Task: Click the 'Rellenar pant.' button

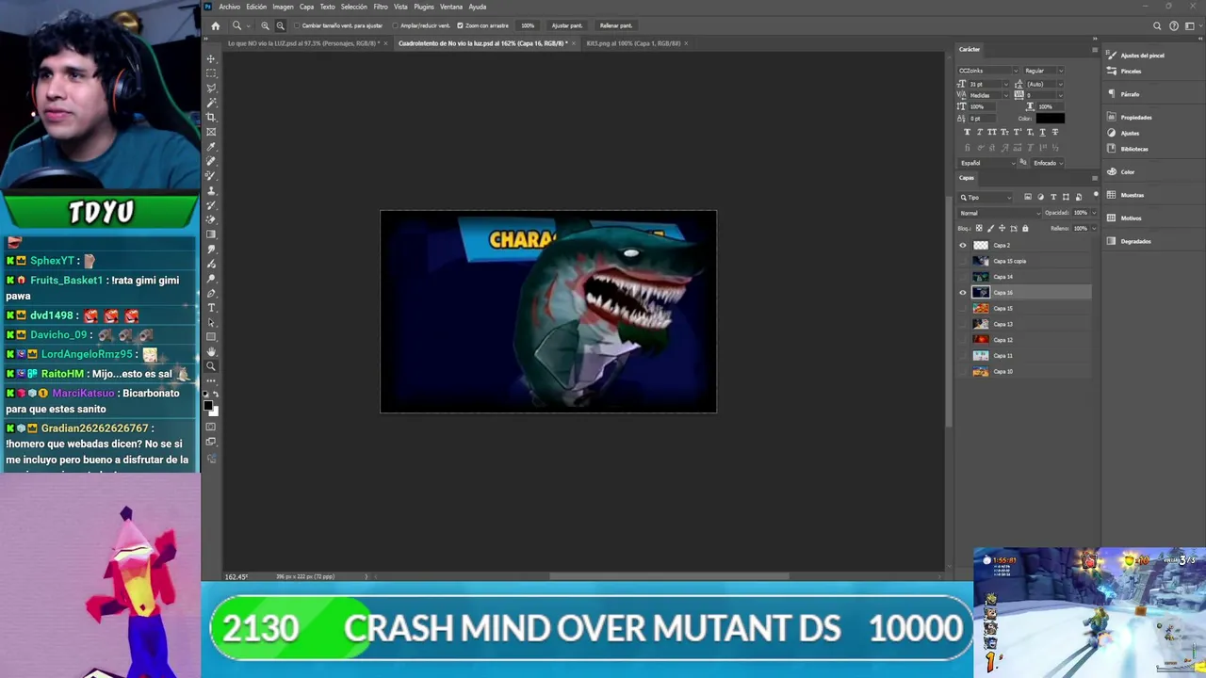Action: point(615,25)
